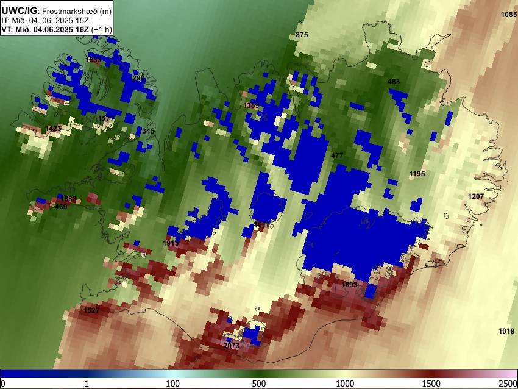
Task: Select the 1389 map label
Action: [x=251, y=105]
